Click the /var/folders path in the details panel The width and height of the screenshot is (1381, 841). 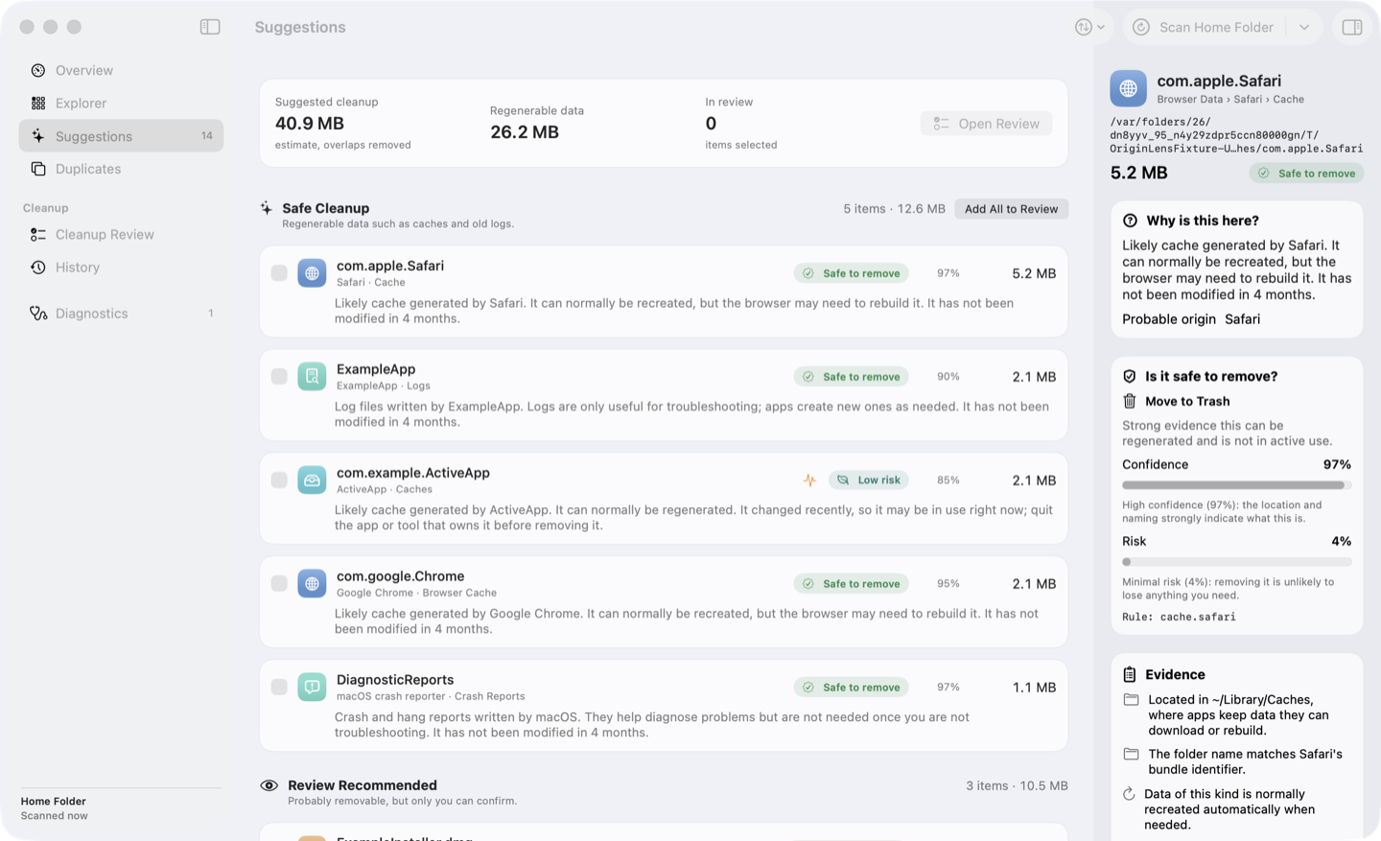coord(1236,135)
